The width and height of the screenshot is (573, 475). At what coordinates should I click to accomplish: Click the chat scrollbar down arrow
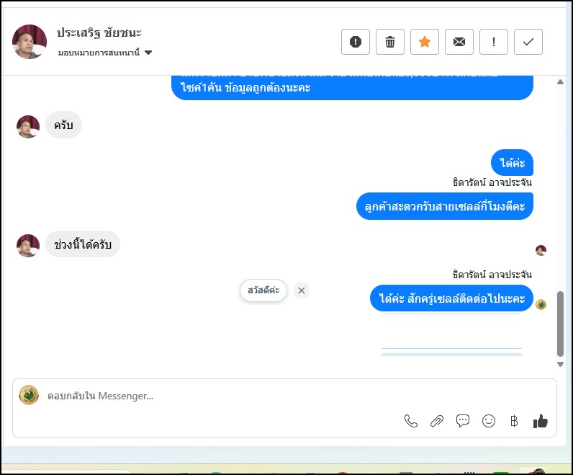pyautogui.click(x=560, y=364)
